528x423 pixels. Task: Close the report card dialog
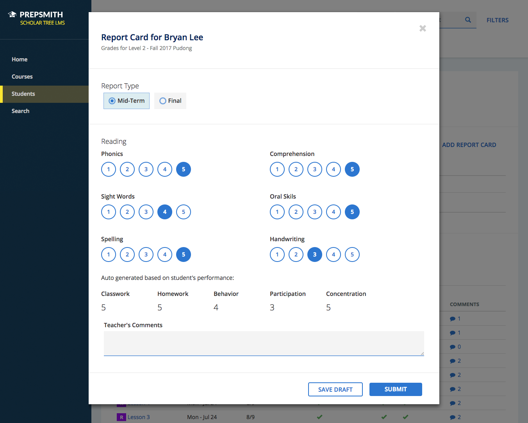[x=423, y=28]
